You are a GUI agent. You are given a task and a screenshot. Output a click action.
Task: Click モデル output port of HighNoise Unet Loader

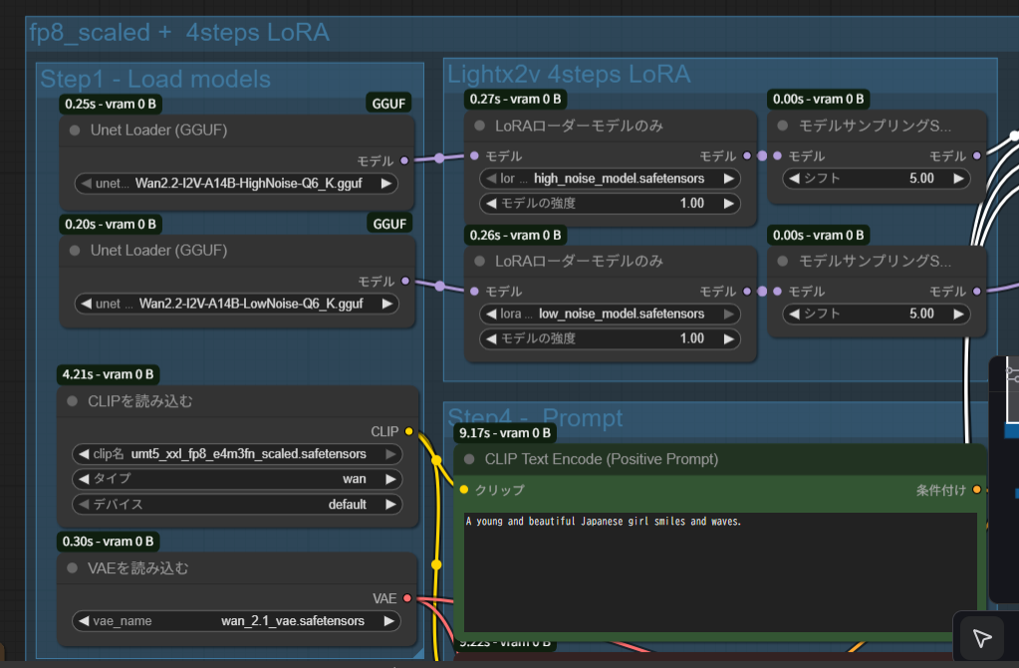click(404, 160)
